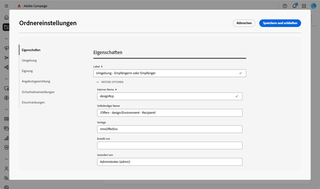Click the ascending dots graph sidebar icon

[6, 138]
